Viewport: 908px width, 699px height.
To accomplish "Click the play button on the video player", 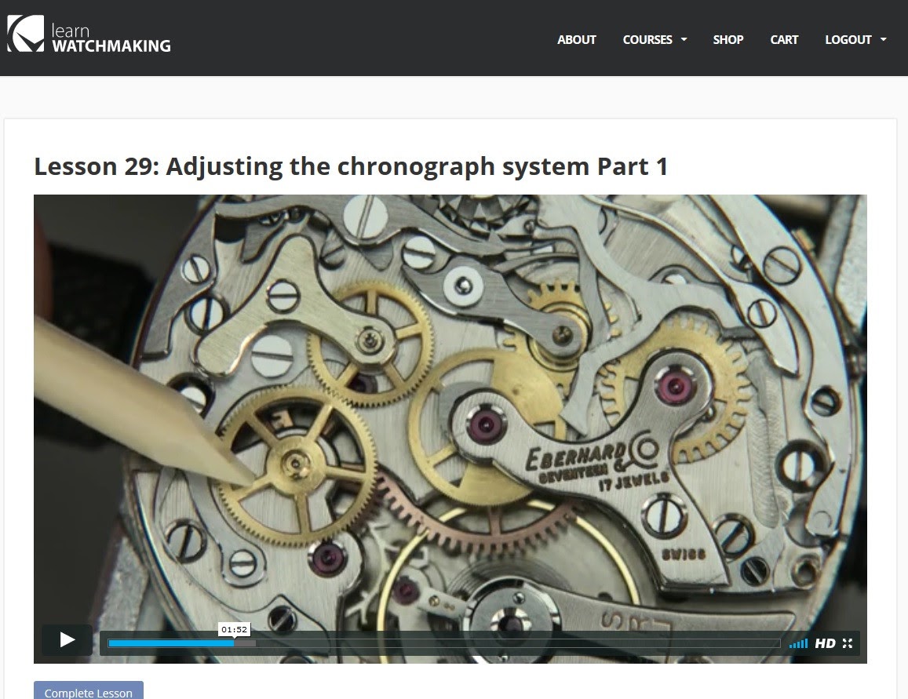I will click(x=67, y=639).
